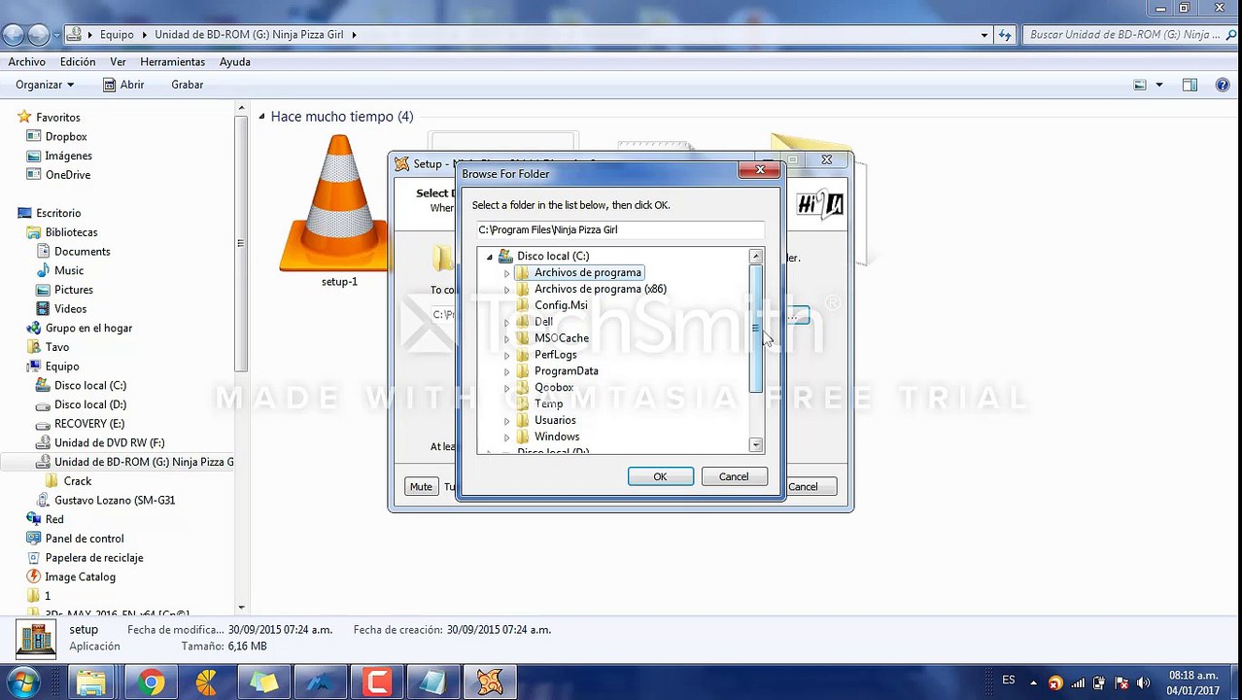Open the Herramientas menu
Image resolution: width=1242 pixels, height=700 pixels.
tap(172, 61)
